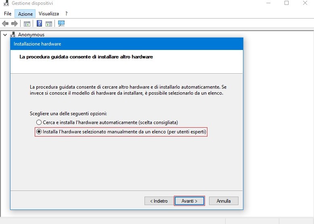Click the Anonymous computer node icon
The width and height of the screenshot is (314, 224).
point(13,35)
